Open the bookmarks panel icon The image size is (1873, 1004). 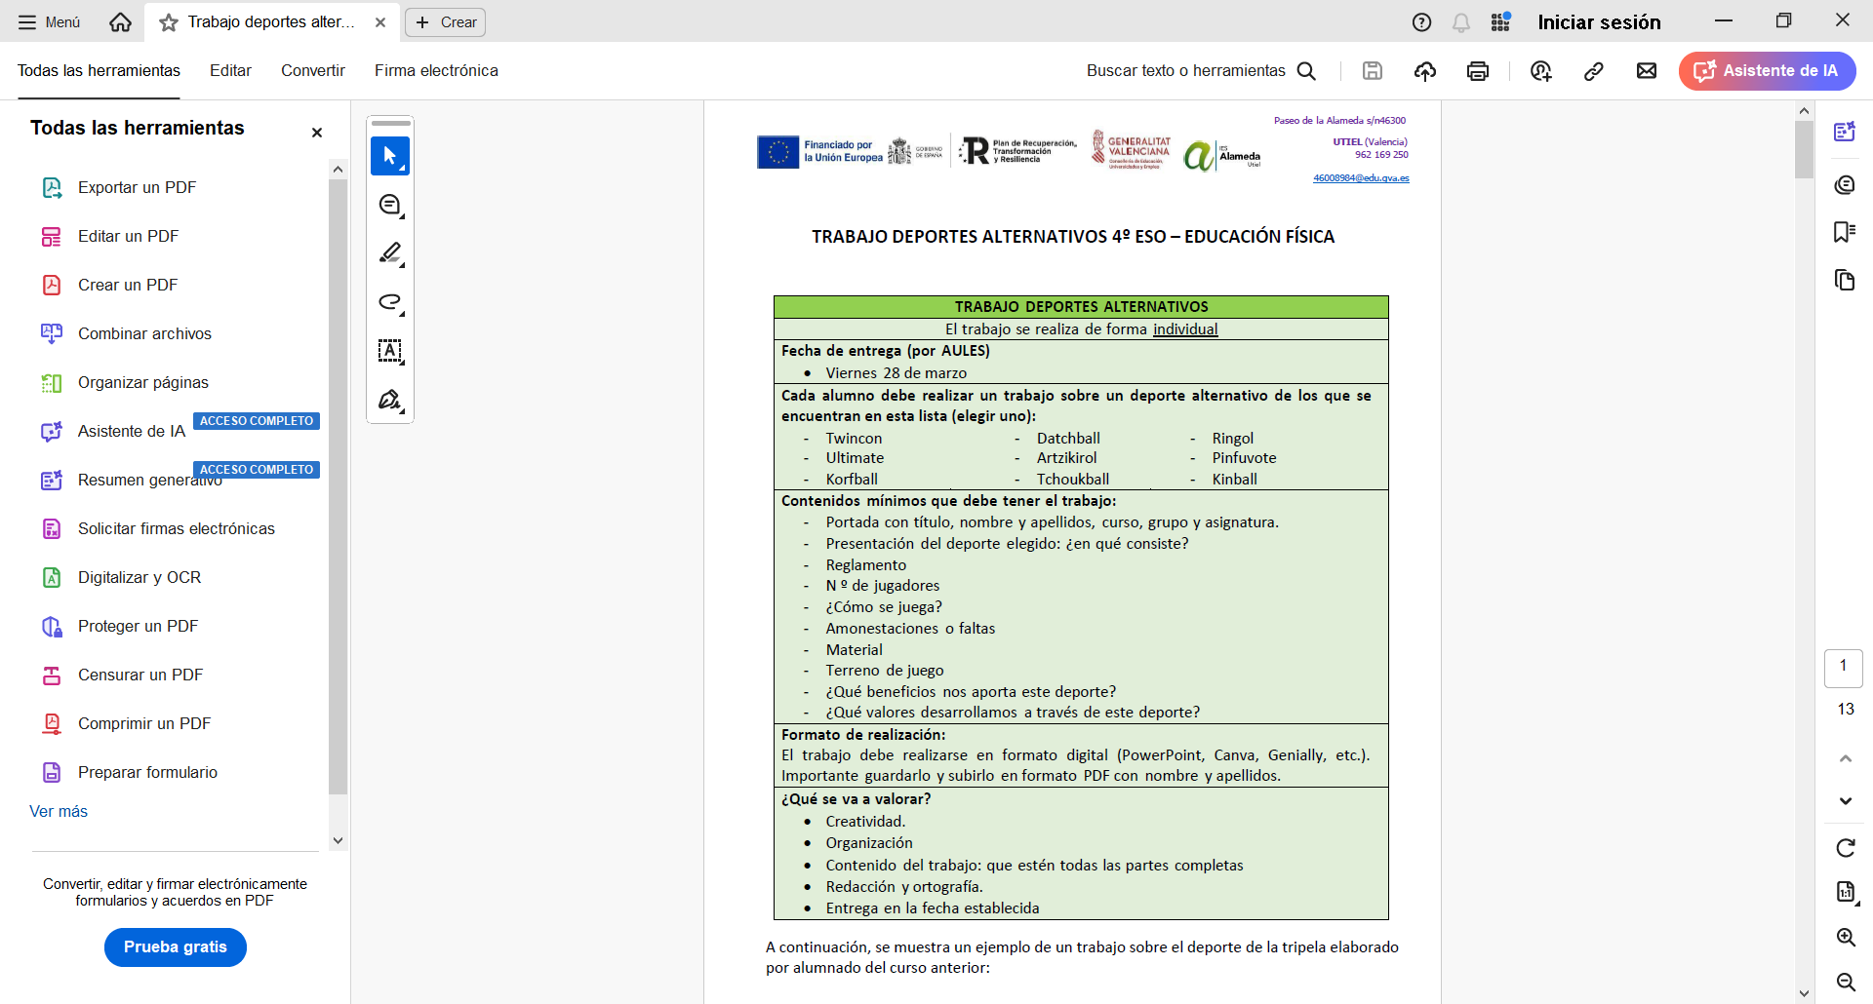(1844, 232)
